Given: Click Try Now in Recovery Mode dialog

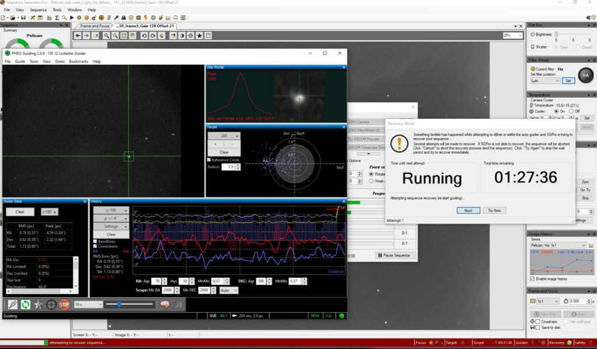Looking at the screenshot, I should point(494,210).
